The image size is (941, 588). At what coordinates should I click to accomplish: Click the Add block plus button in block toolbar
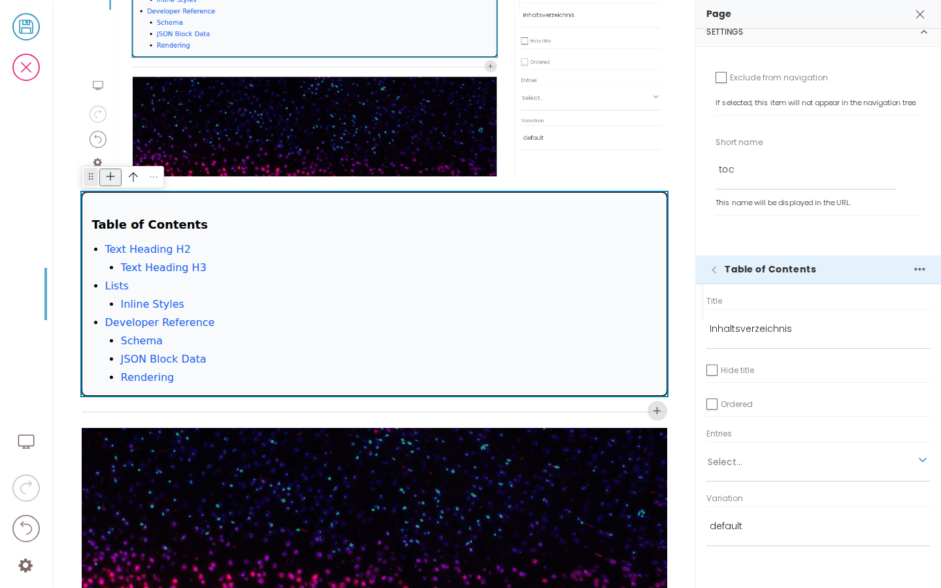pos(110,176)
